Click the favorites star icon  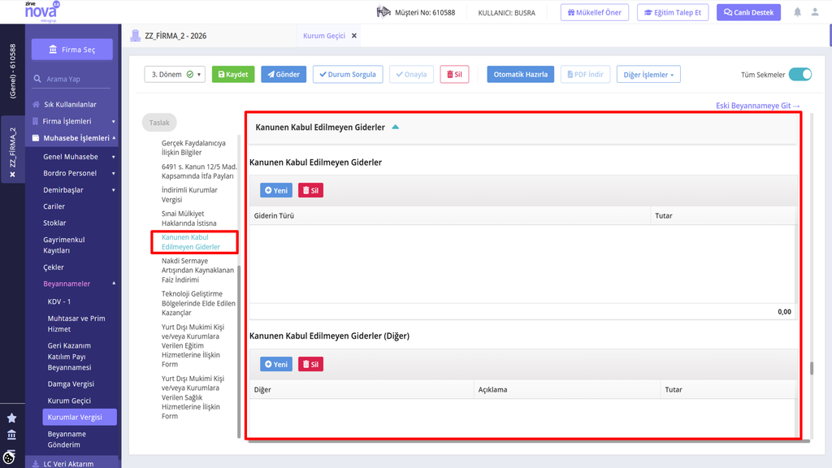[11, 418]
